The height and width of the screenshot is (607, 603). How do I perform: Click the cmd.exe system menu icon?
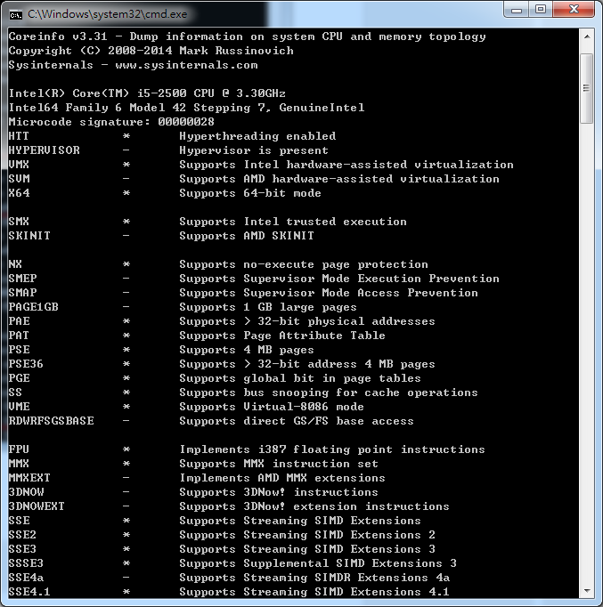point(15,15)
